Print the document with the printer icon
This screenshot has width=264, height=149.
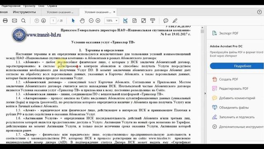click(5, 21)
